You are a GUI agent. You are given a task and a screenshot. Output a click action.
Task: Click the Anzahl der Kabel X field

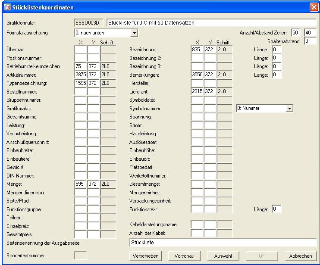197,233
